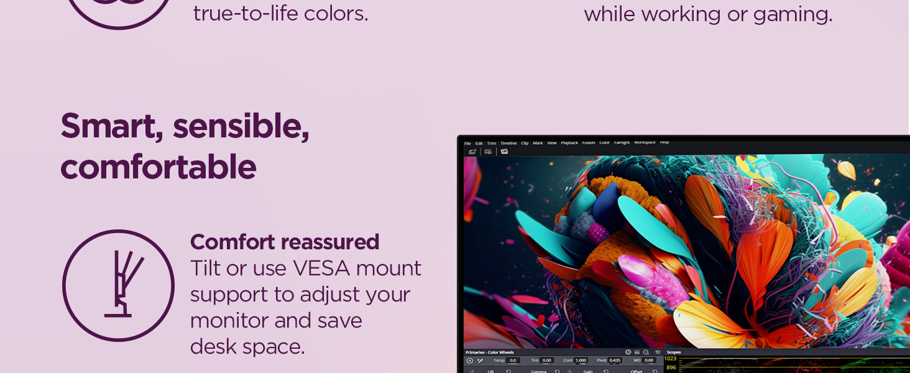Open the Playback menu
This screenshot has height=373, width=910.
click(569, 143)
